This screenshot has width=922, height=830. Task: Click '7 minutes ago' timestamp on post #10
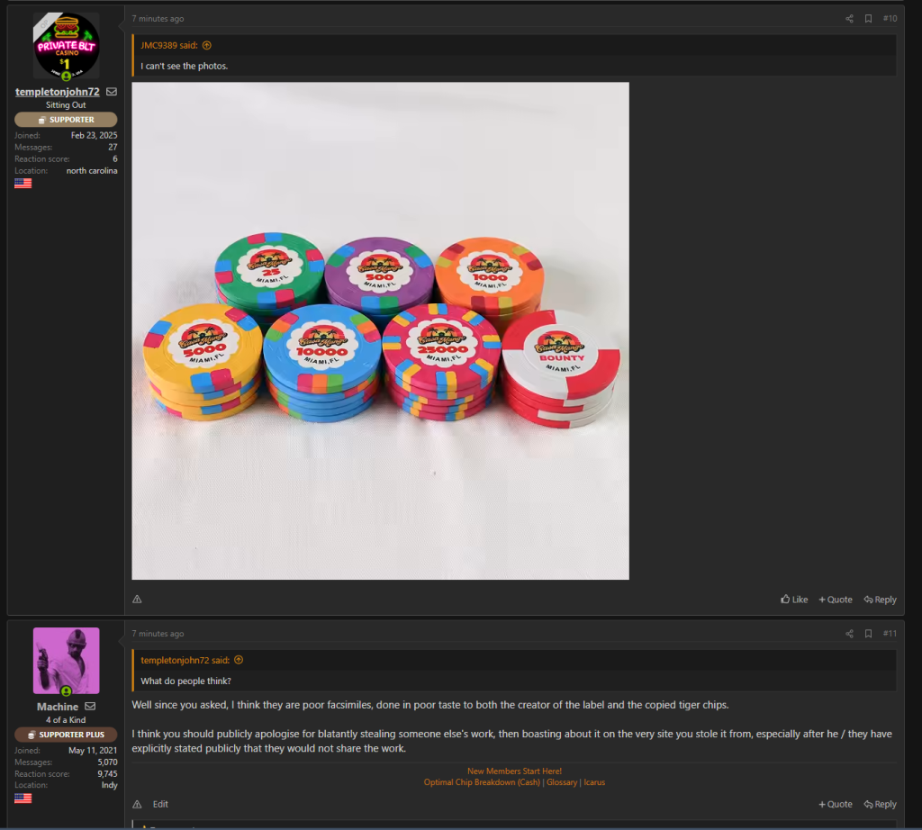coord(158,19)
